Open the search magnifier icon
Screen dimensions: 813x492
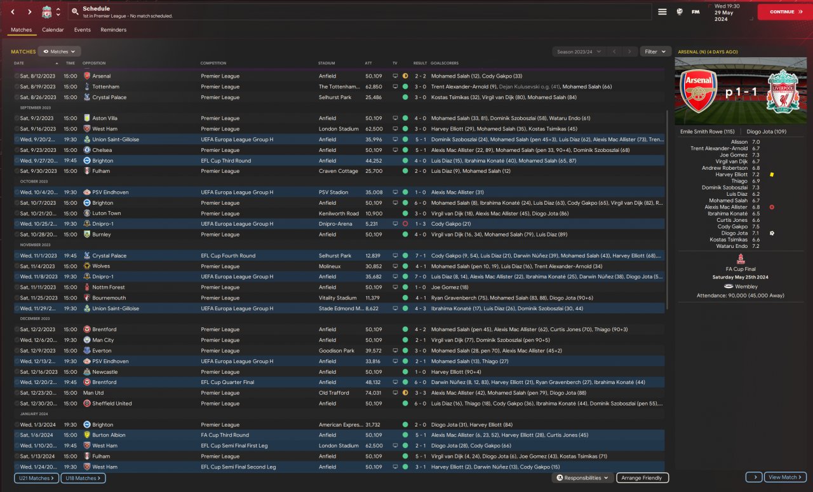click(x=75, y=11)
